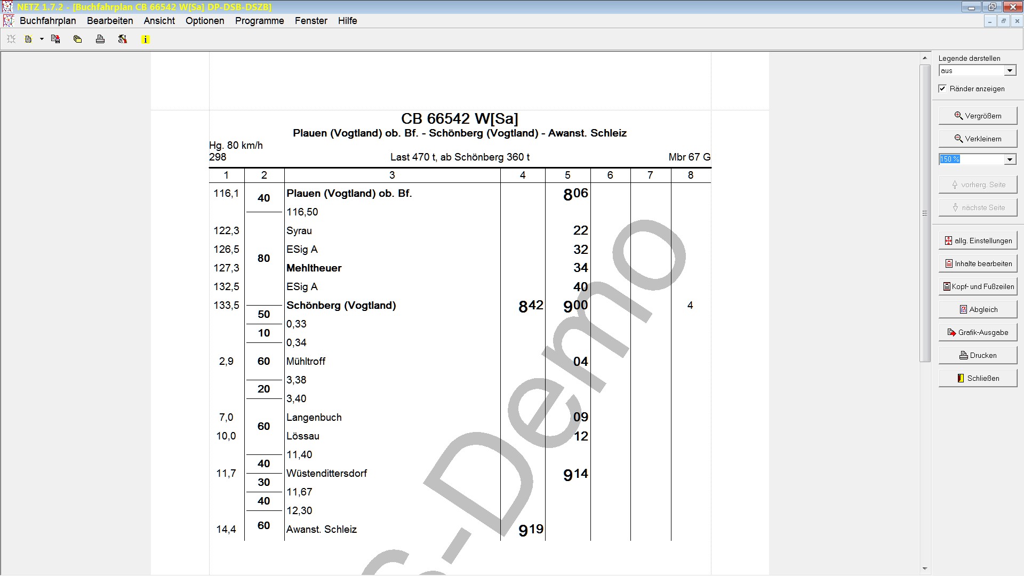Image resolution: width=1024 pixels, height=576 pixels.
Task: Click the yellow info icon
Action: click(x=145, y=39)
